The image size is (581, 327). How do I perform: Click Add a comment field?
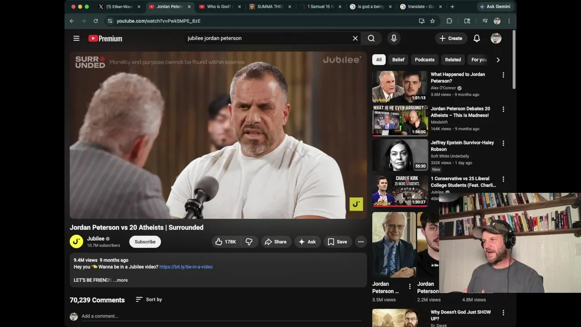click(222, 316)
